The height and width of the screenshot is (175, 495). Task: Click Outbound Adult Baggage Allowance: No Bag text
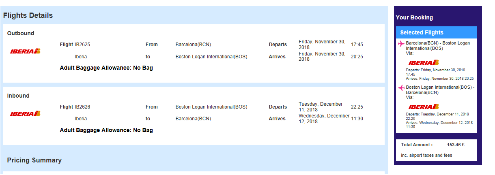(106, 68)
